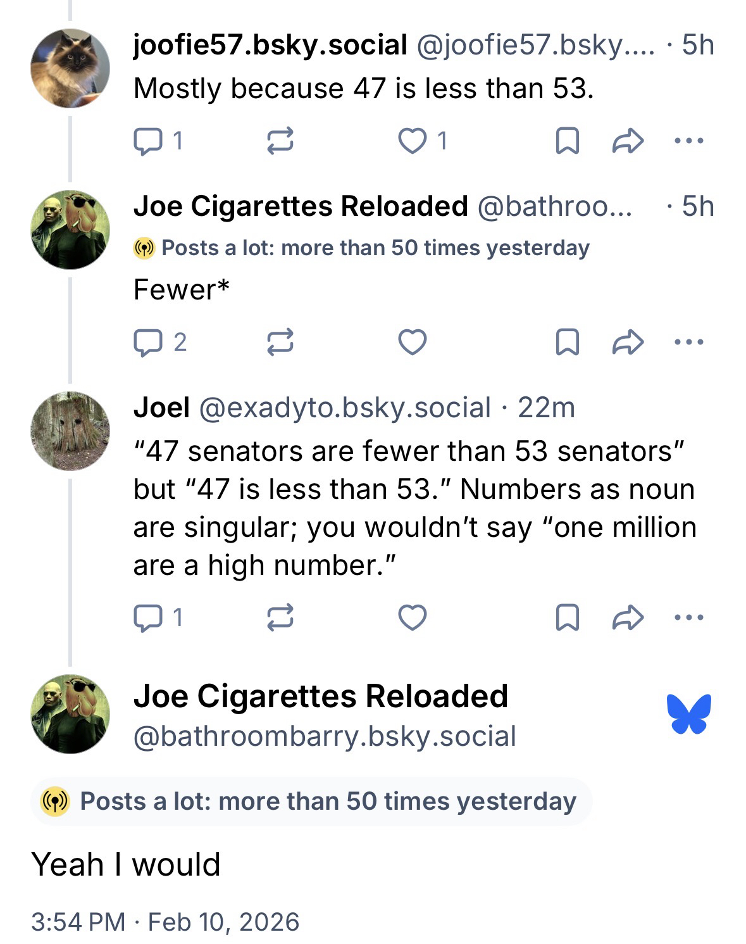Open joofie57.bsky.social profile name link

[x=270, y=45]
